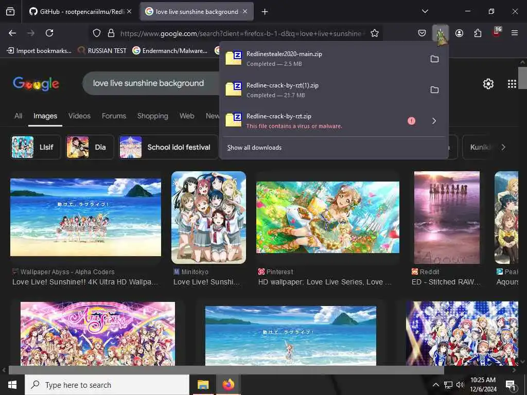Open the Reddit ED Stitched RAW image
The height and width of the screenshot is (395, 527).
(447, 218)
